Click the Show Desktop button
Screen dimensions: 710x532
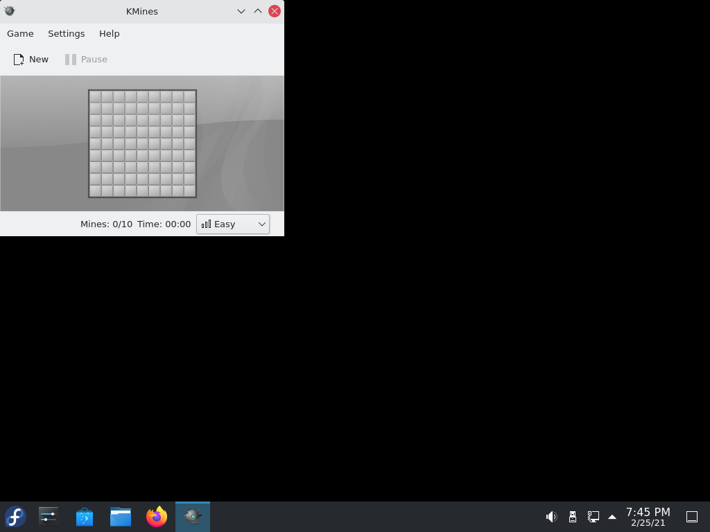692,517
